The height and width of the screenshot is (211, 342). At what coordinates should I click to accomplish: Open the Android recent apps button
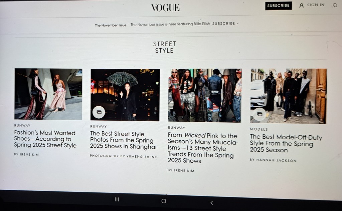[x=117, y=199]
